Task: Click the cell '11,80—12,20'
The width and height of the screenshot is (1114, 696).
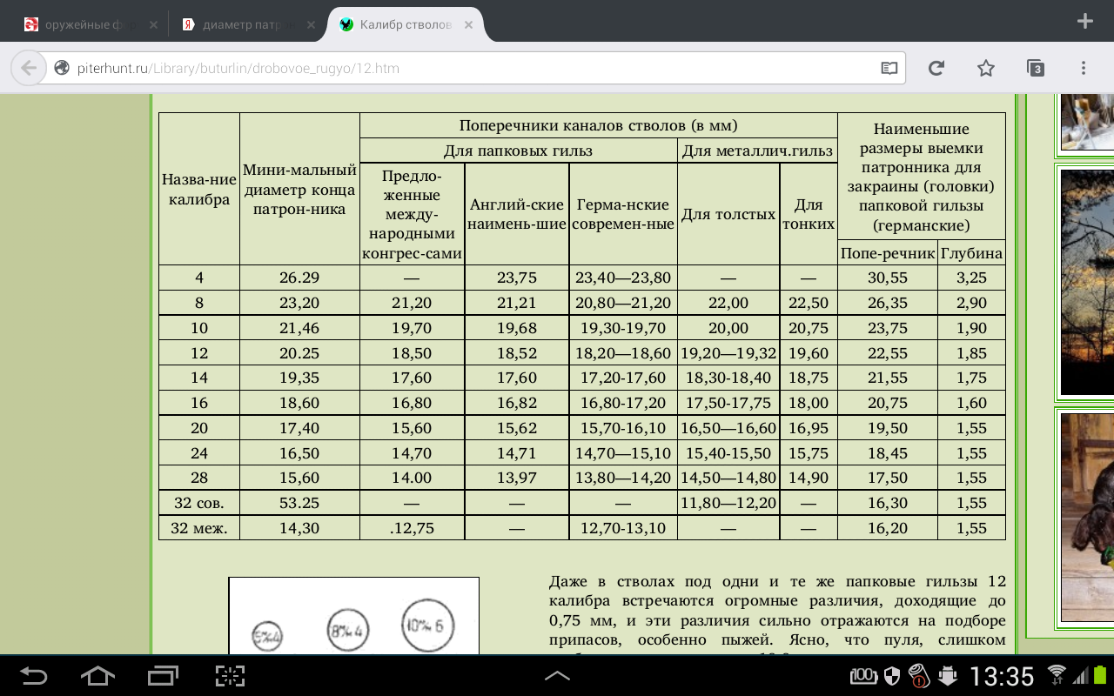Action: 728,503
